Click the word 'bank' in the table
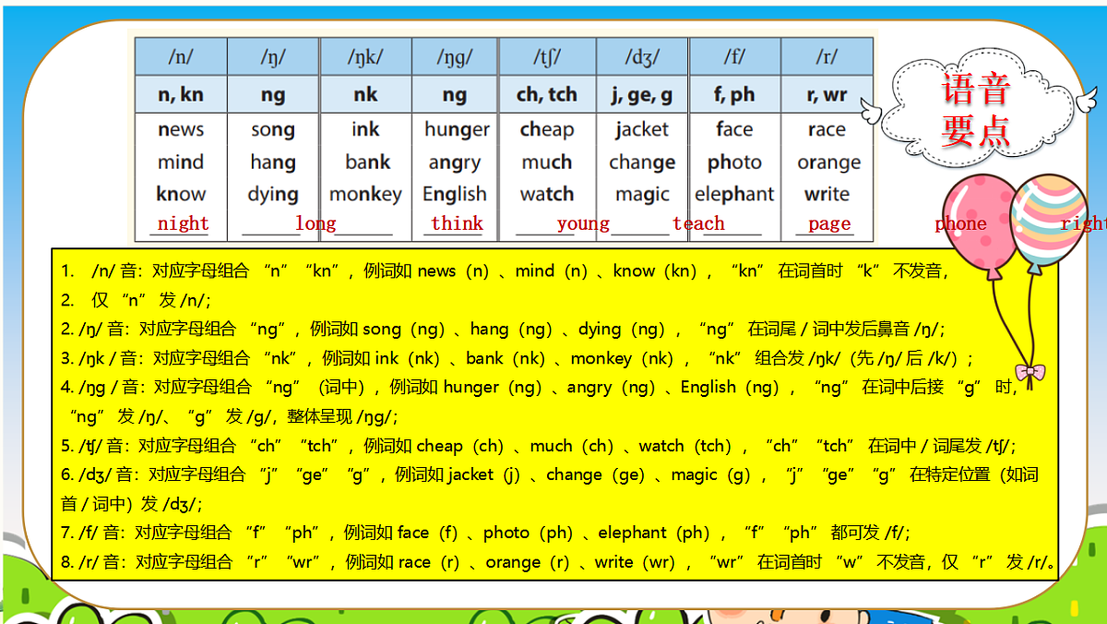 (368, 162)
